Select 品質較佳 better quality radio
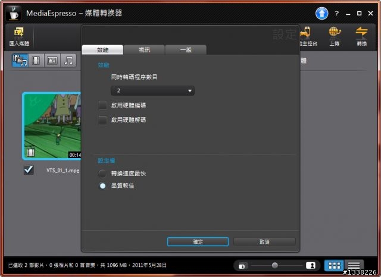The height and width of the screenshot is (277, 381). (x=102, y=186)
